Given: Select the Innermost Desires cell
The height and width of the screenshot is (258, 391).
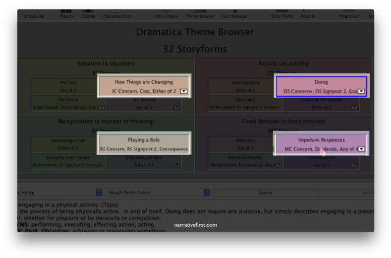Looking at the screenshot, I should coord(245,161).
